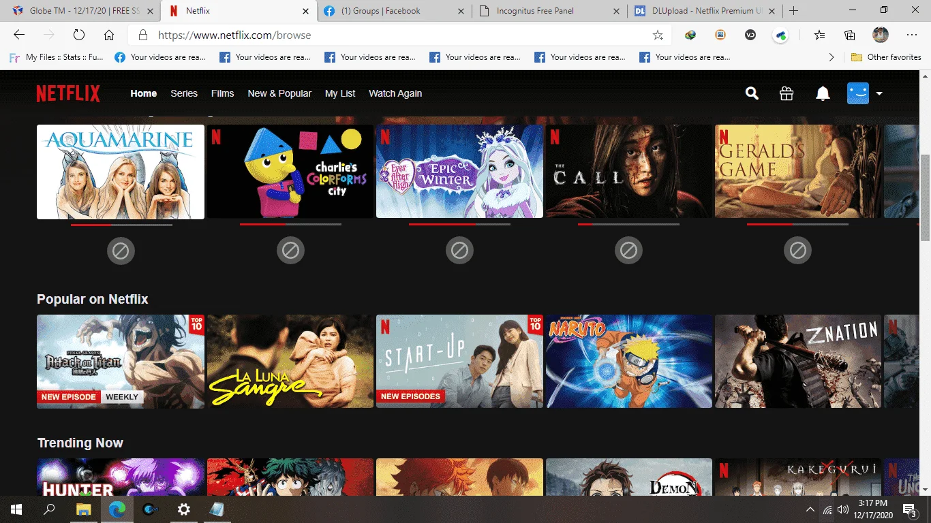Viewport: 931px width, 523px height.
Task: Add page to favorites with star icon
Action: click(658, 35)
